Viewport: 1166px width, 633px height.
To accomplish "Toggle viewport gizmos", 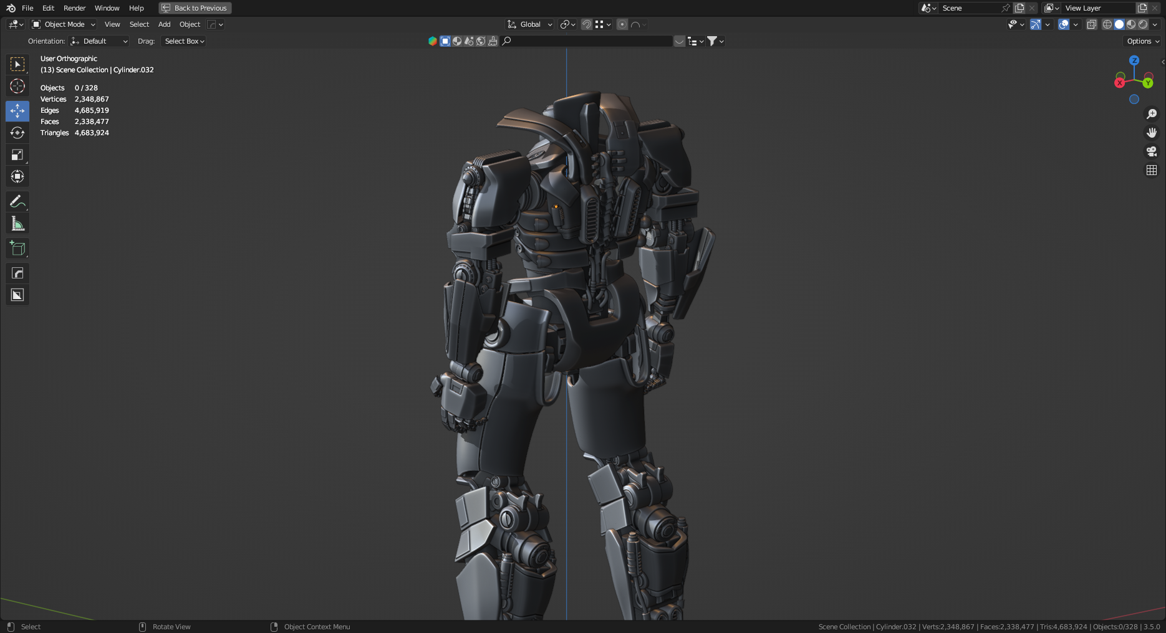I will coord(1035,24).
